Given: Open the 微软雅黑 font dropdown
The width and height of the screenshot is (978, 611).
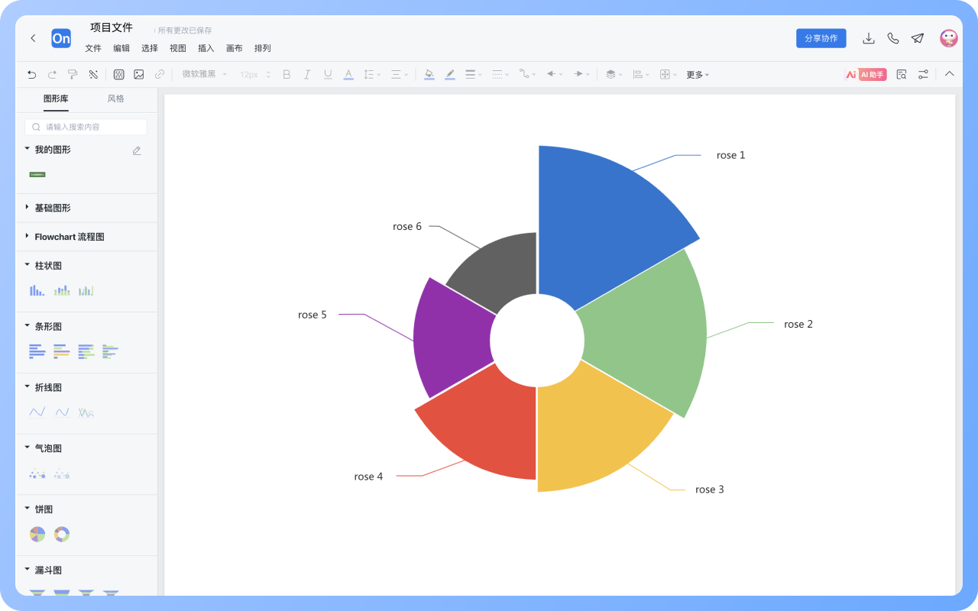Looking at the screenshot, I should tap(204, 75).
